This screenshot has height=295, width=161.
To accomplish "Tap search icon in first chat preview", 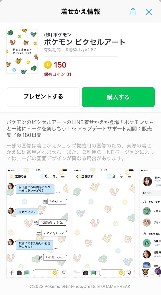I will coord(47,176).
